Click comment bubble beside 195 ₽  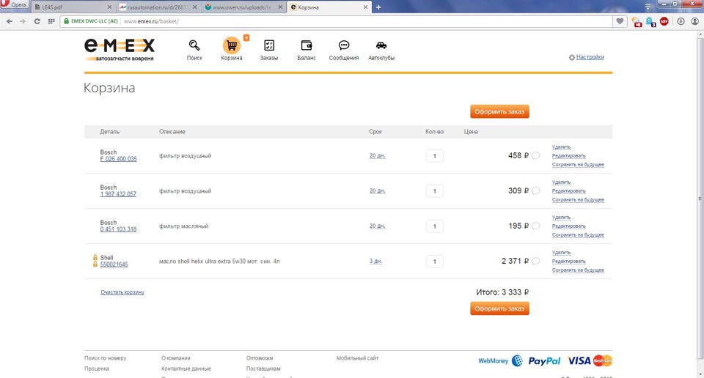click(x=535, y=226)
